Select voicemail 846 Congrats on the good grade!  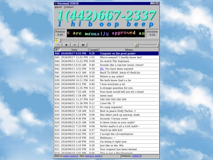pos(106,53)
